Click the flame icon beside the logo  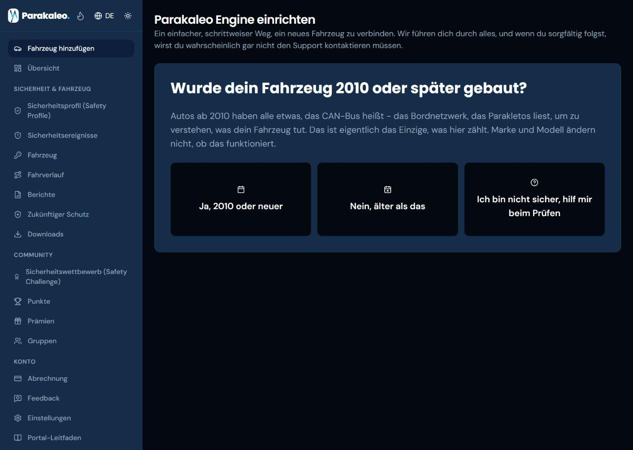pyautogui.click(x=81, y=16)
